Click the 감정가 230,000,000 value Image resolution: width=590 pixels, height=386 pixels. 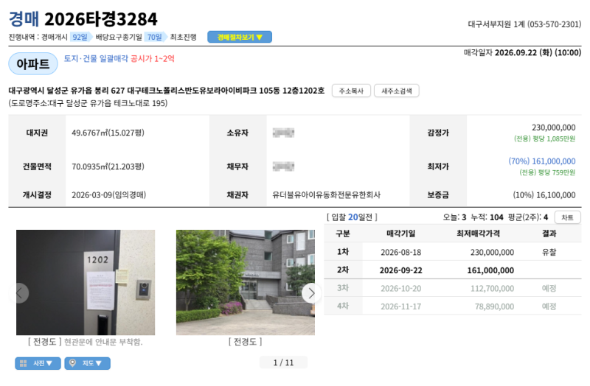(x=554, y=127)
